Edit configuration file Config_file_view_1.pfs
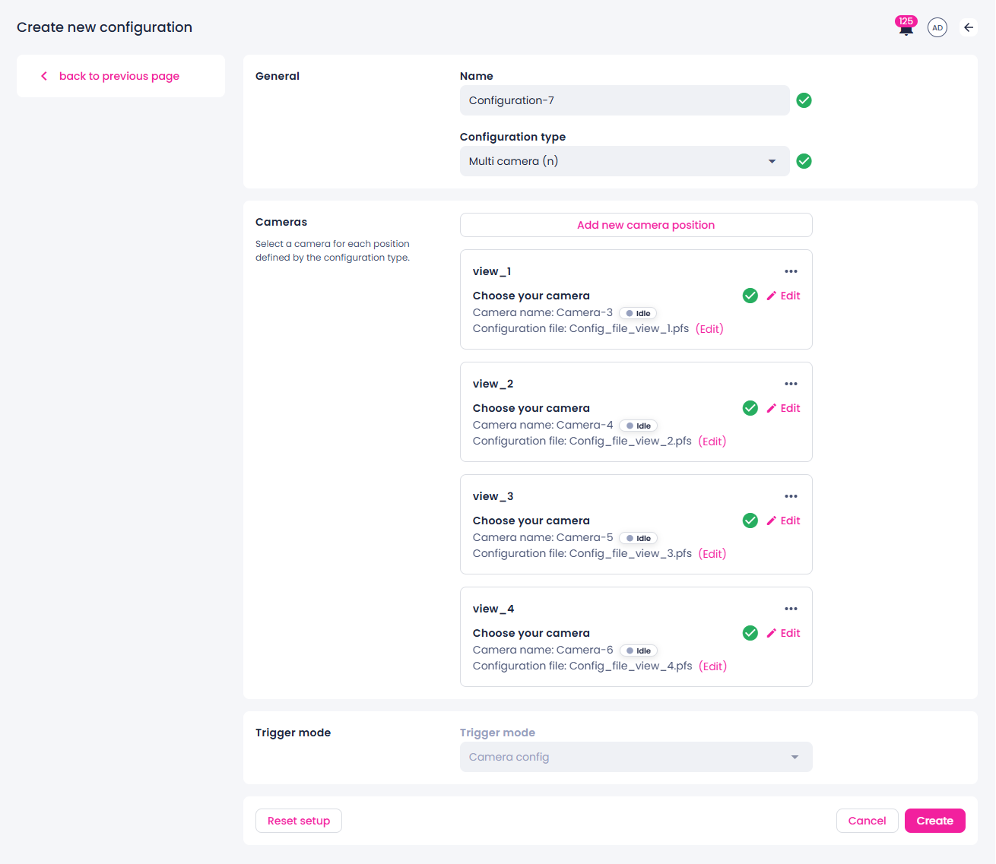Image resolution: width=996 pixels, height=864 pixels. [709, 329]
